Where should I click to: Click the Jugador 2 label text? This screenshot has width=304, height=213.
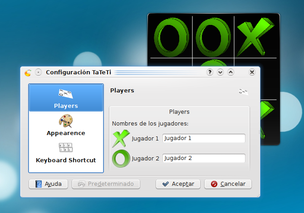pos(145,159)
